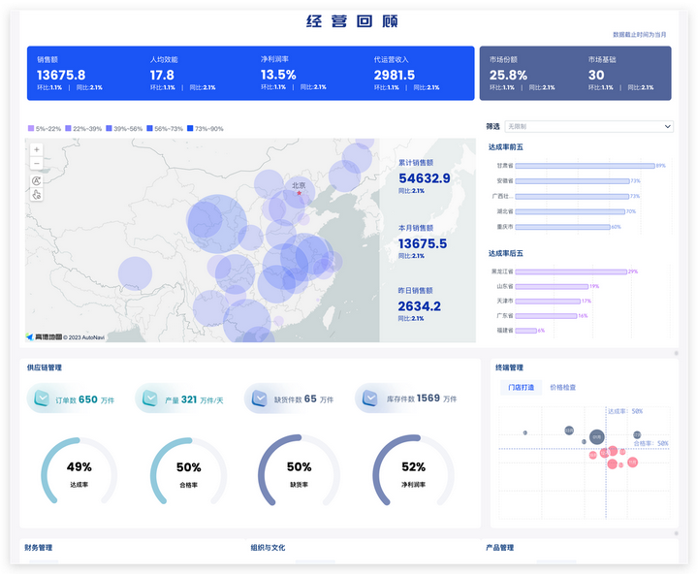Click the 安徽省 73% bar
Image resolution: width=698 pixels, height=574 pixels.
point(572,180)
